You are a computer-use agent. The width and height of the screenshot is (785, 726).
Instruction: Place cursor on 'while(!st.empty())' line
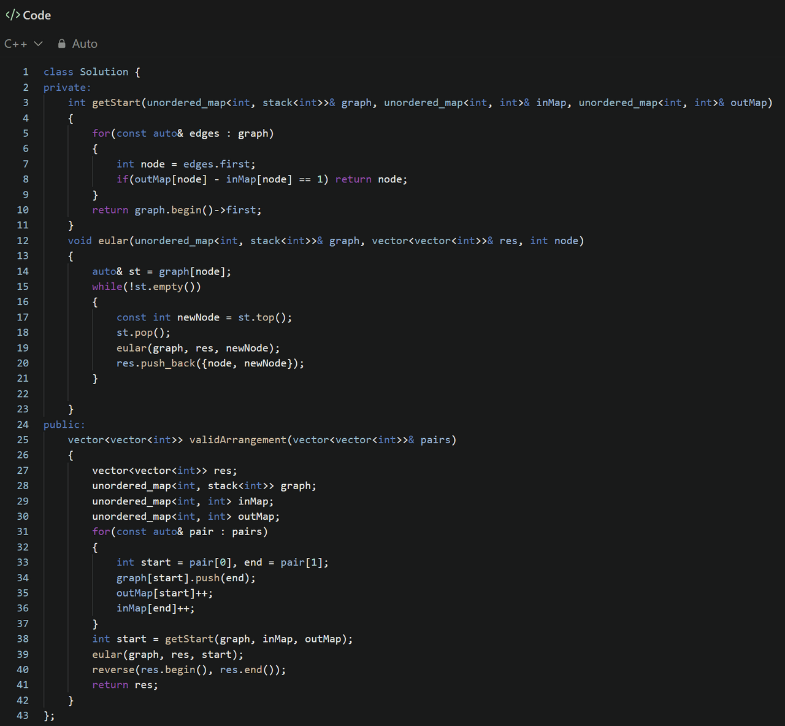[x=146, y=287]
